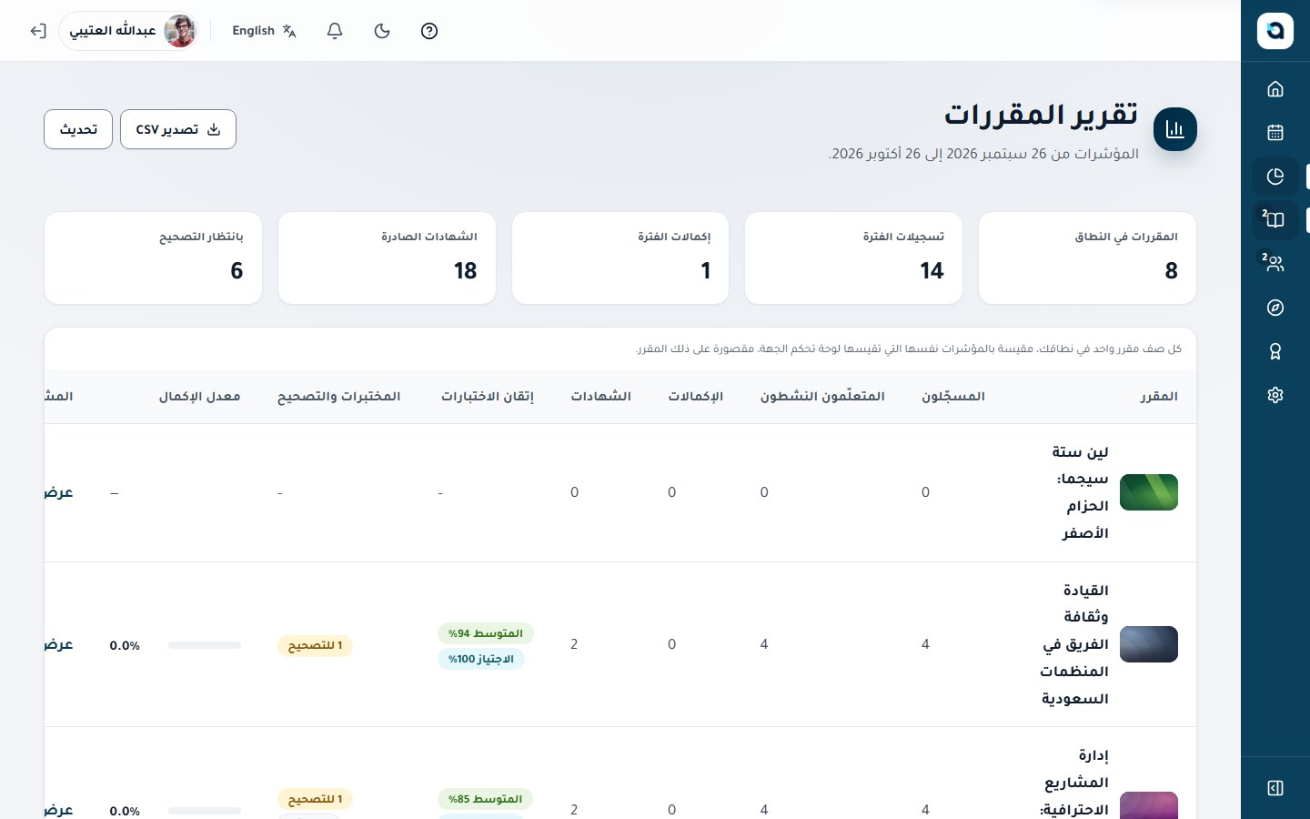Click the إكمالات الفترة stat label
1310x819 pixels.
tap(674, 237)
